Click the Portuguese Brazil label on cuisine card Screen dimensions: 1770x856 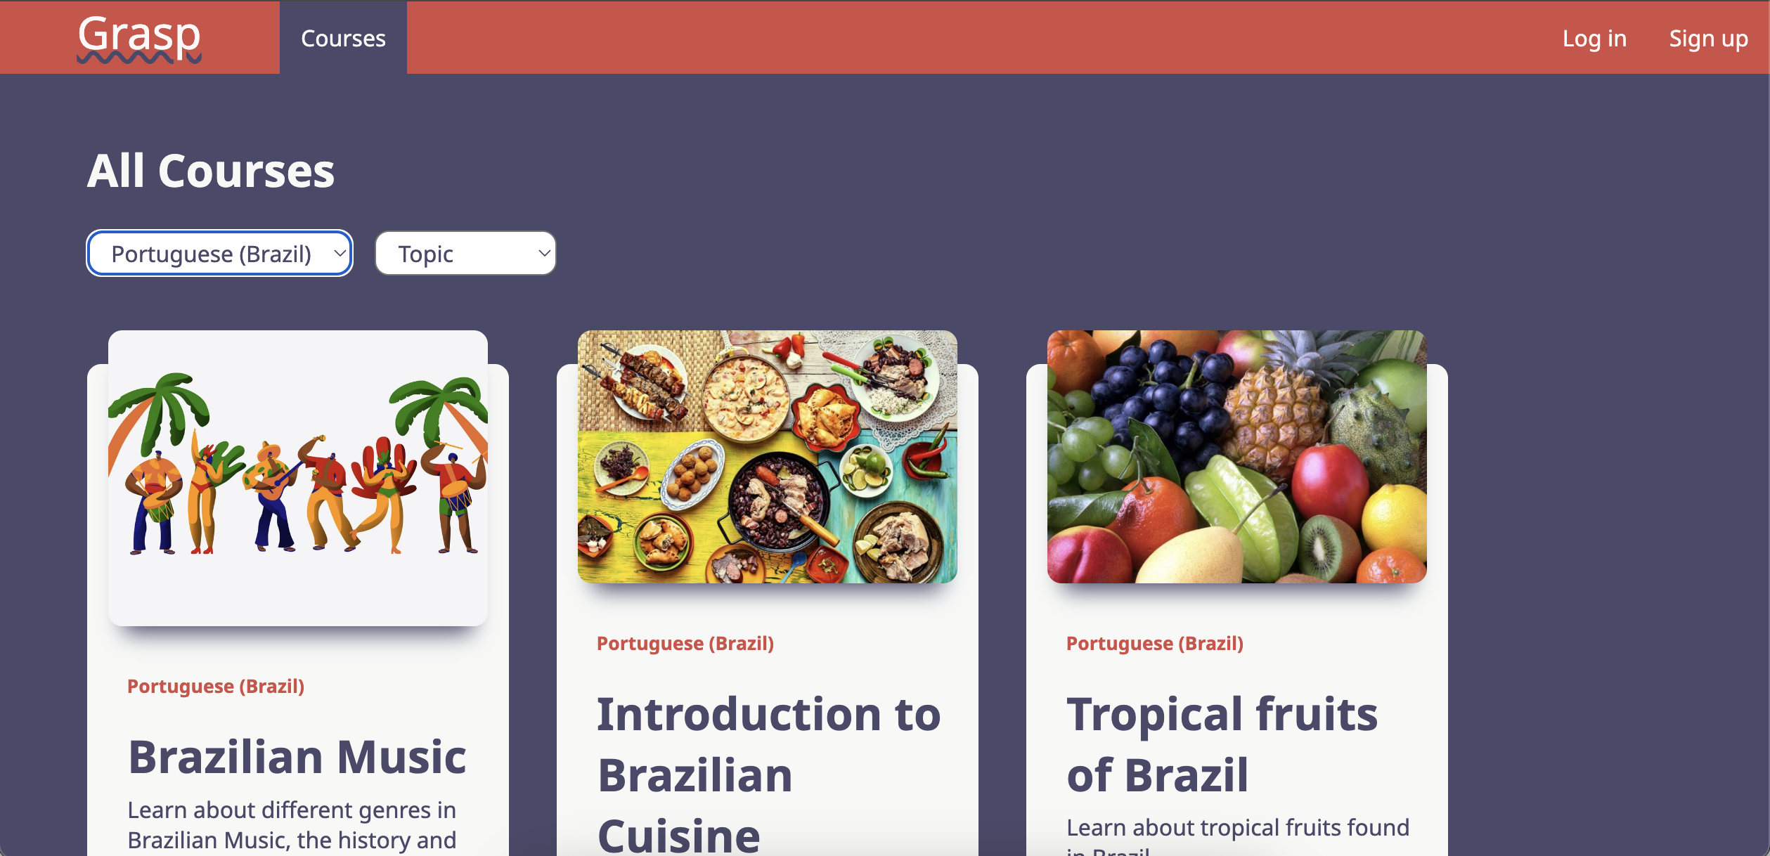685,642
